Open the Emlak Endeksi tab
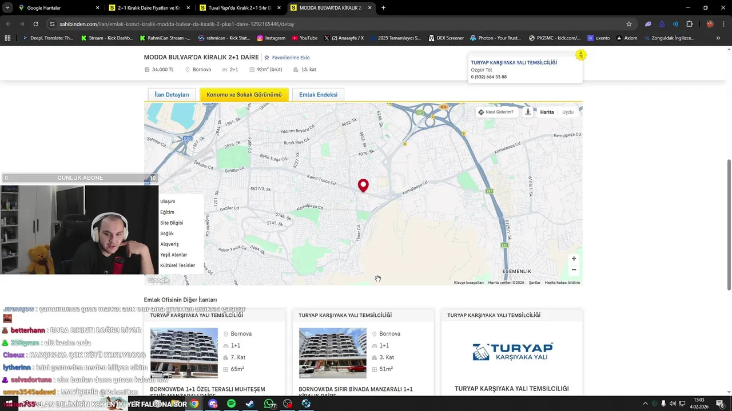This screenshot has height=411, width=732. (318, 95)
